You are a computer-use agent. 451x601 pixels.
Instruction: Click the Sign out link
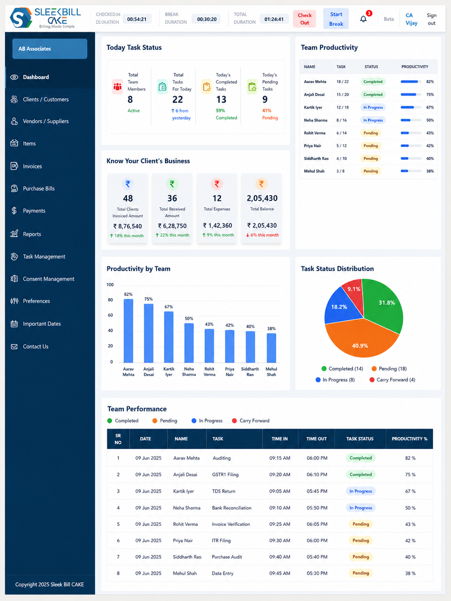tap(431, 19)
